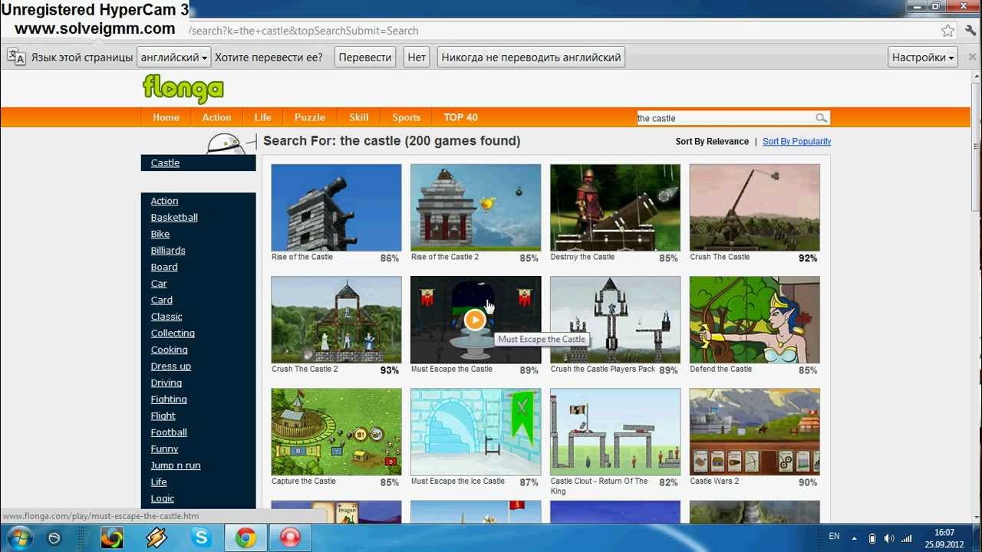982x552 pixels.
Task: Open Defend the Castle thumbnail
Action: [x=755, y=320]
